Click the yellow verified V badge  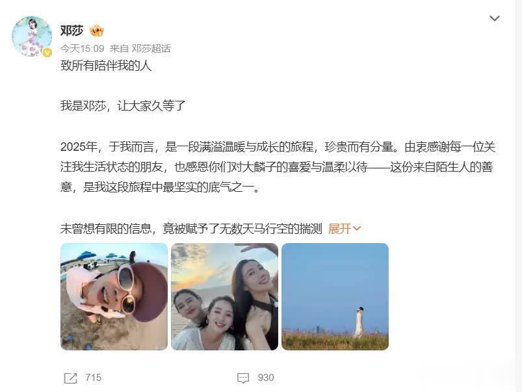click(x=47, y=52)
